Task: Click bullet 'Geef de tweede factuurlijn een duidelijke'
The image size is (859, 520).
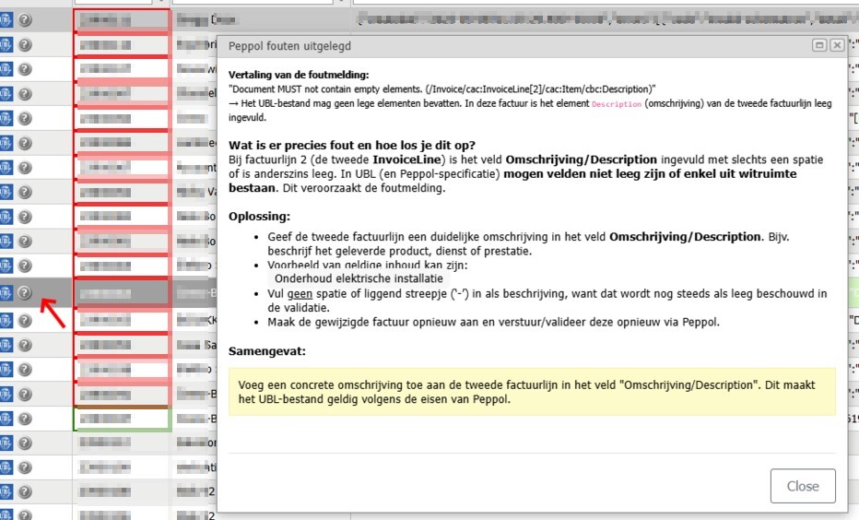Action: coord(528,243)
